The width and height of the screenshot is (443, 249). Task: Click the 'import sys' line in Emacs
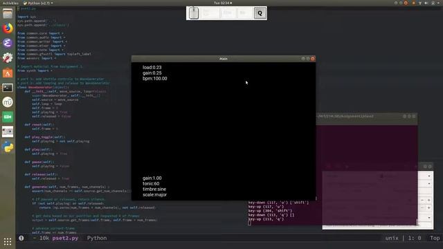26,17
